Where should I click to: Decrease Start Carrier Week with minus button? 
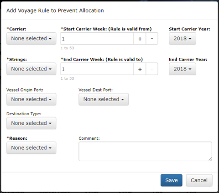(152, 39)
